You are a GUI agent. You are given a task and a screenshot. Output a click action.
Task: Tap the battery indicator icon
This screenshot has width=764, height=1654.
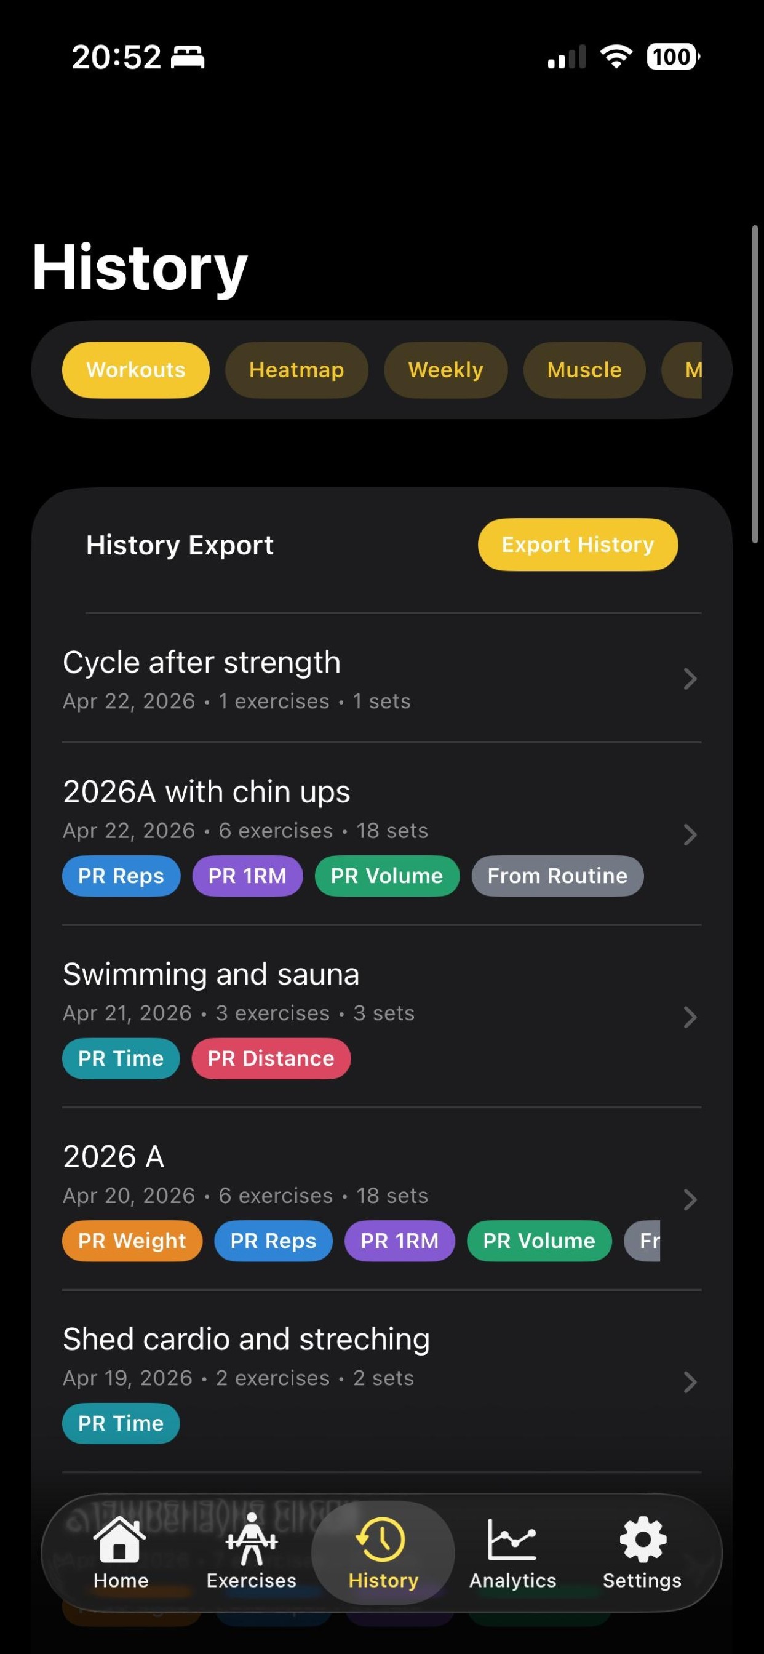[x=674, y=57]
